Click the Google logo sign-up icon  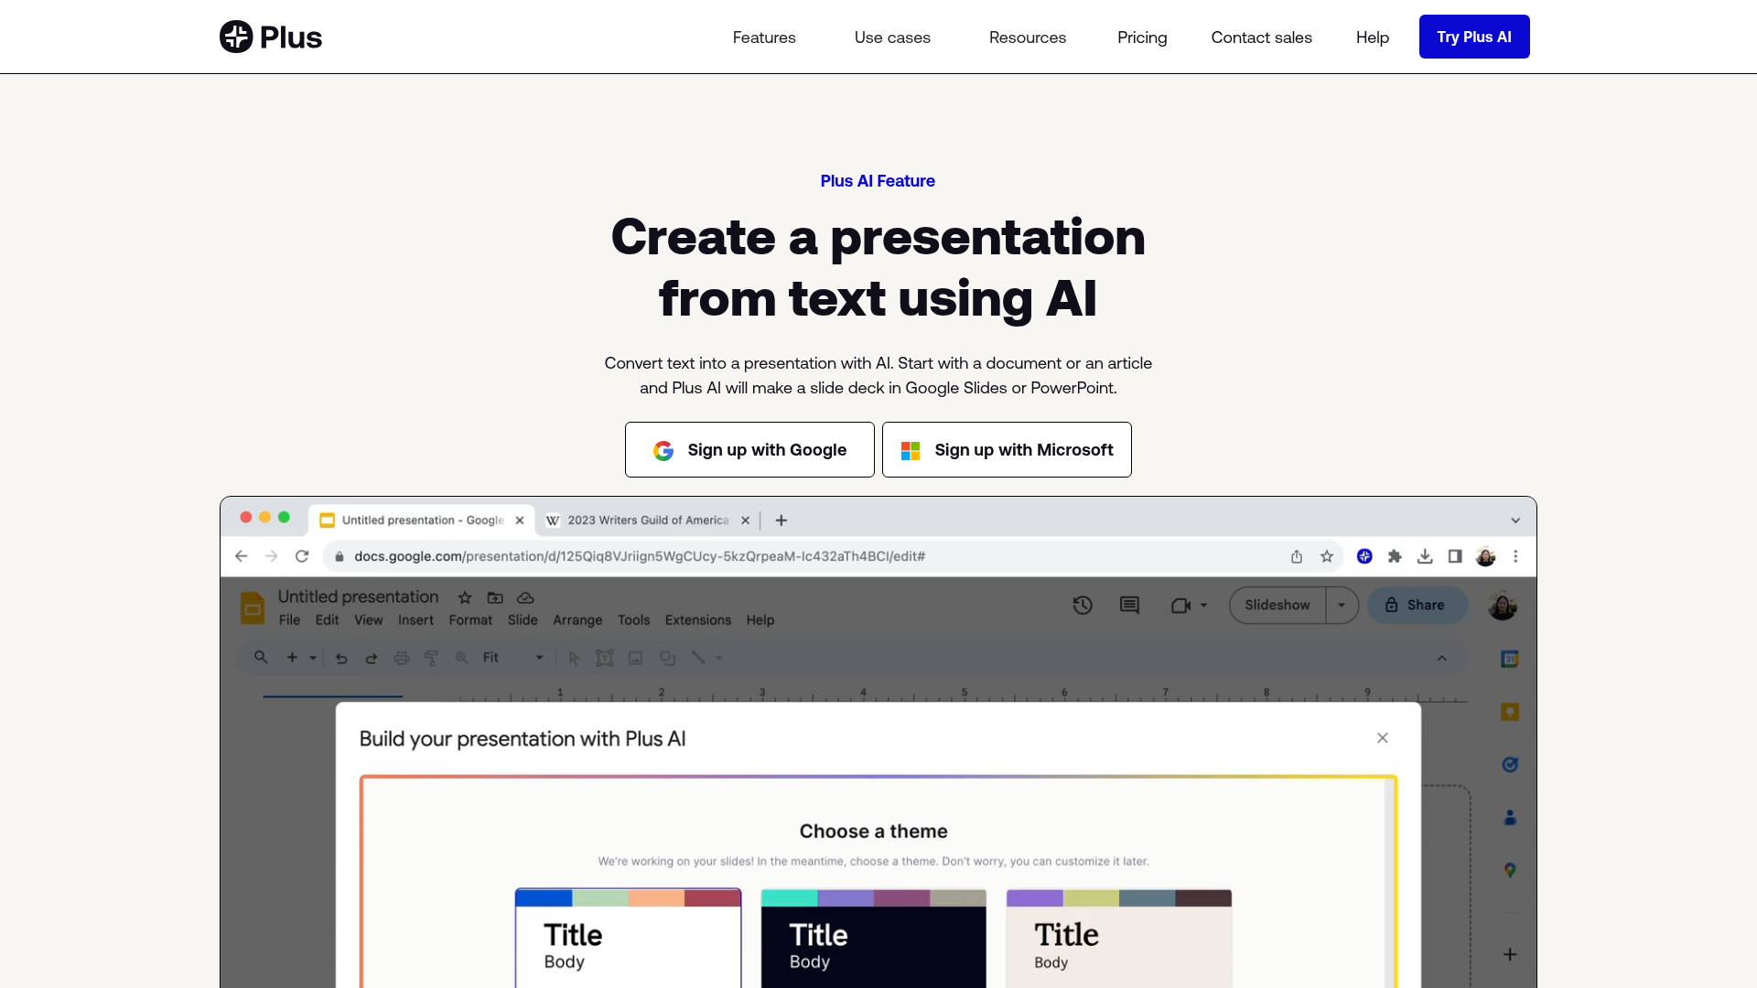coord(663,450)
